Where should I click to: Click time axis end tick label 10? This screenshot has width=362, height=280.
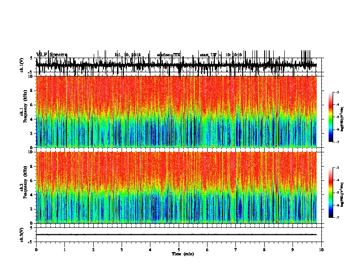321,250
